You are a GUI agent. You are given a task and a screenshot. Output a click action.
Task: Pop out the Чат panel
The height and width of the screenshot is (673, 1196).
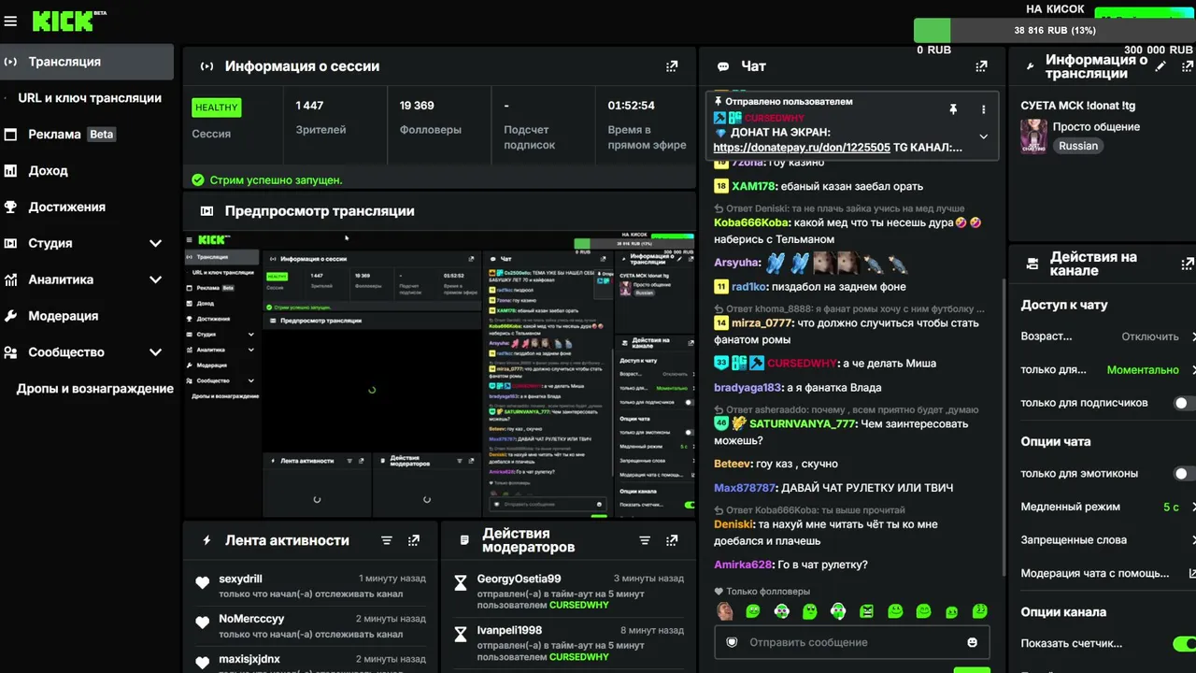[981, 66]
